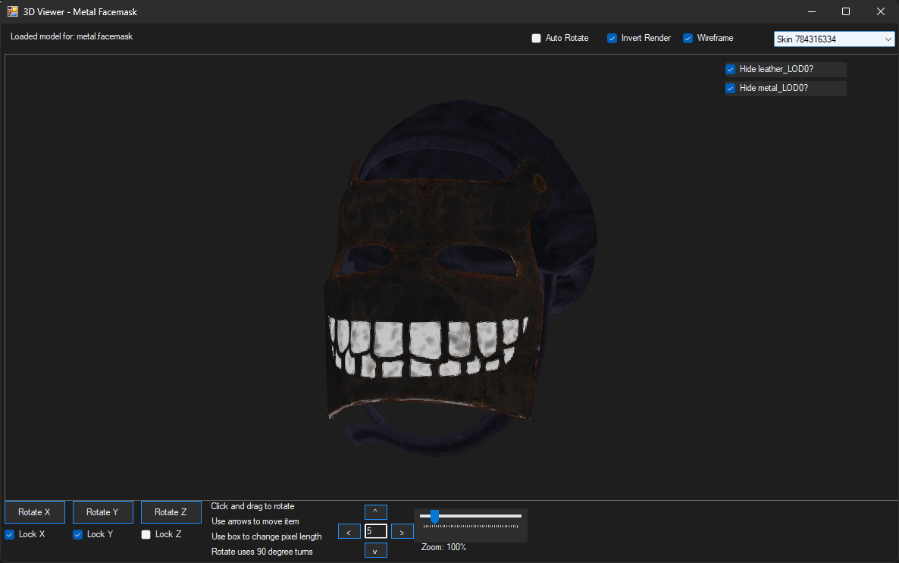Viewport: 899px width, 563px height.
Task: Open the Skin 784316334 dropdown
Action: [834, 39]
